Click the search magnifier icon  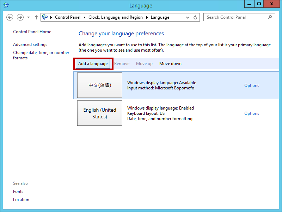tap(270, 17)
